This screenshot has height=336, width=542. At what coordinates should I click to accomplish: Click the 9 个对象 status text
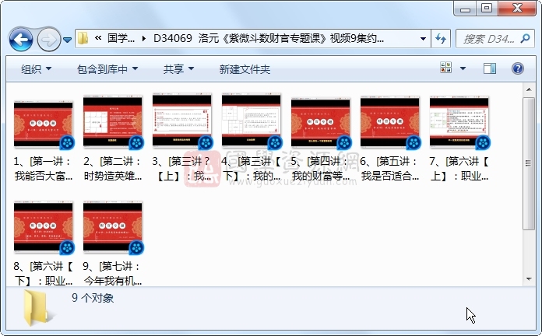pos(93,298)
